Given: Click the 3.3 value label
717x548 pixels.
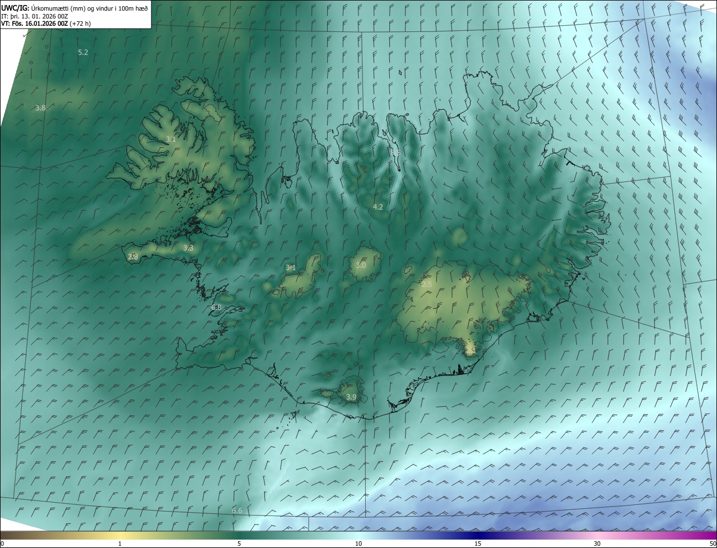Looking at the screenshot, I should 188,248.
